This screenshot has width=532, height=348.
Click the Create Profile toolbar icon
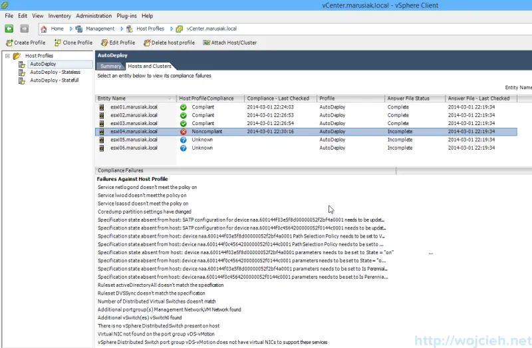click(9, 43)
